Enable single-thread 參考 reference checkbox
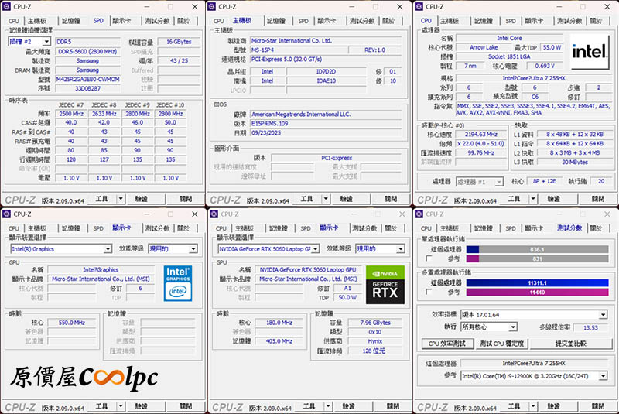The image size is (619, 414). 429,259
